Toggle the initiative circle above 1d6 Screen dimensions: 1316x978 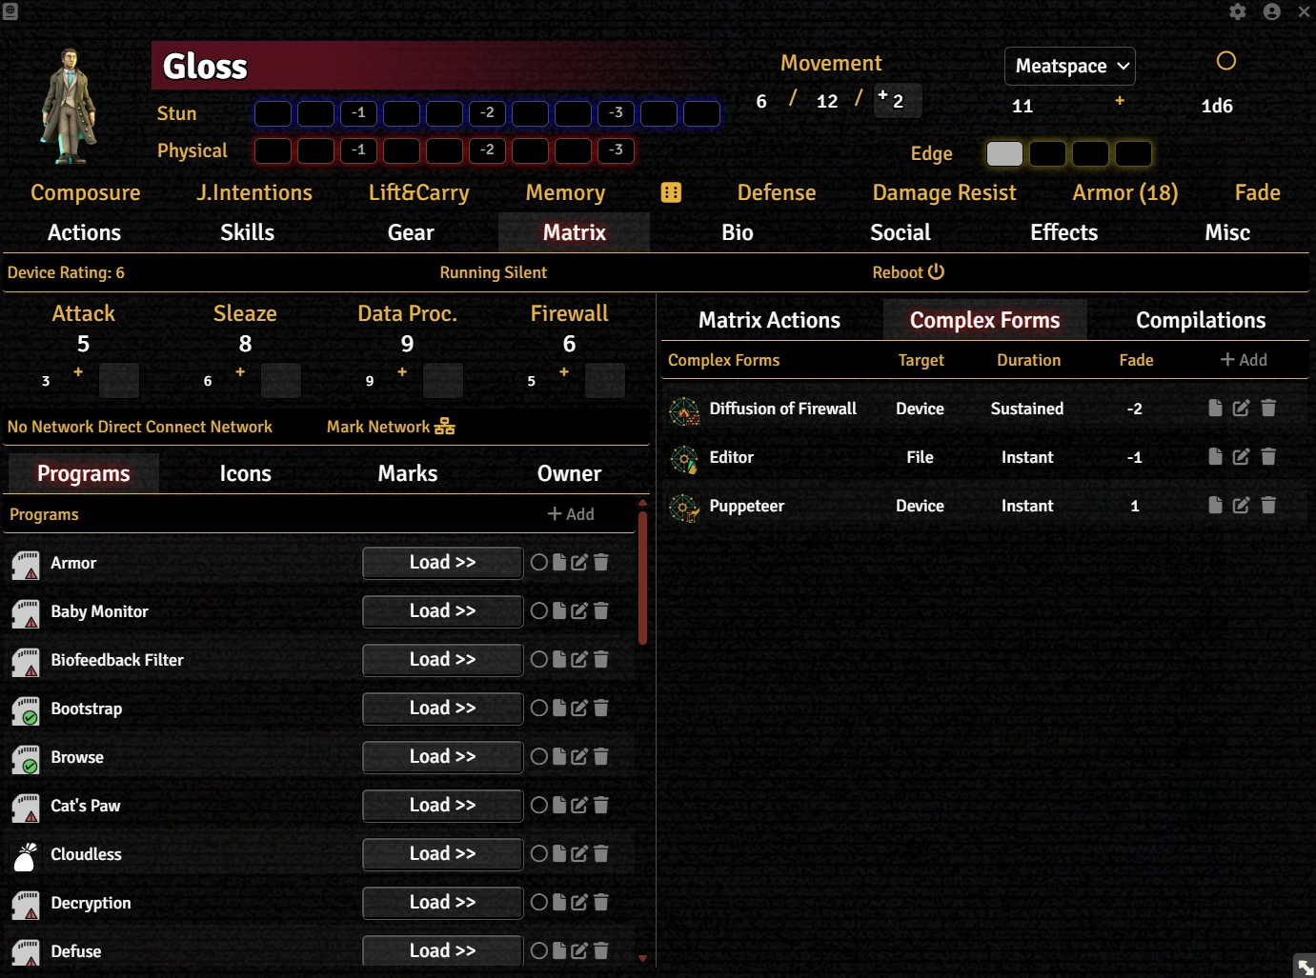point(1226,61)
